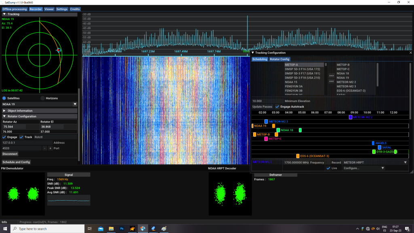Switch to the Rotator Config tab

point(280,59)
